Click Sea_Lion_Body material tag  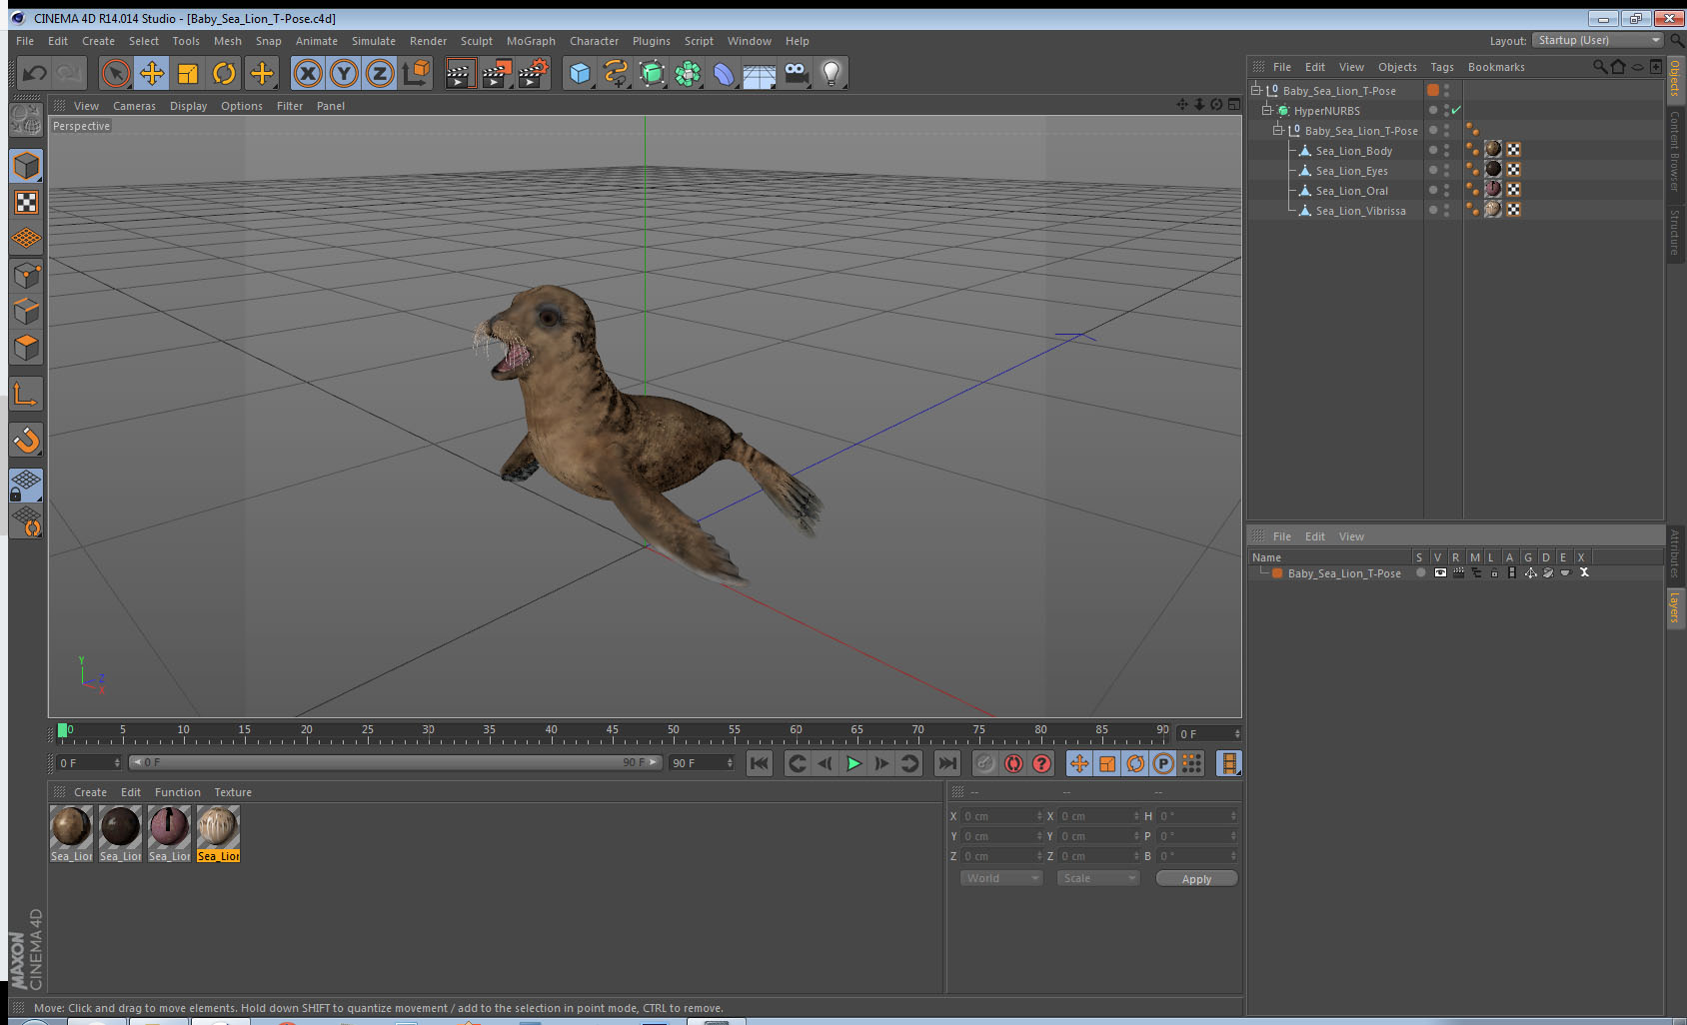pyautogui.click(x=1493, y=149)
